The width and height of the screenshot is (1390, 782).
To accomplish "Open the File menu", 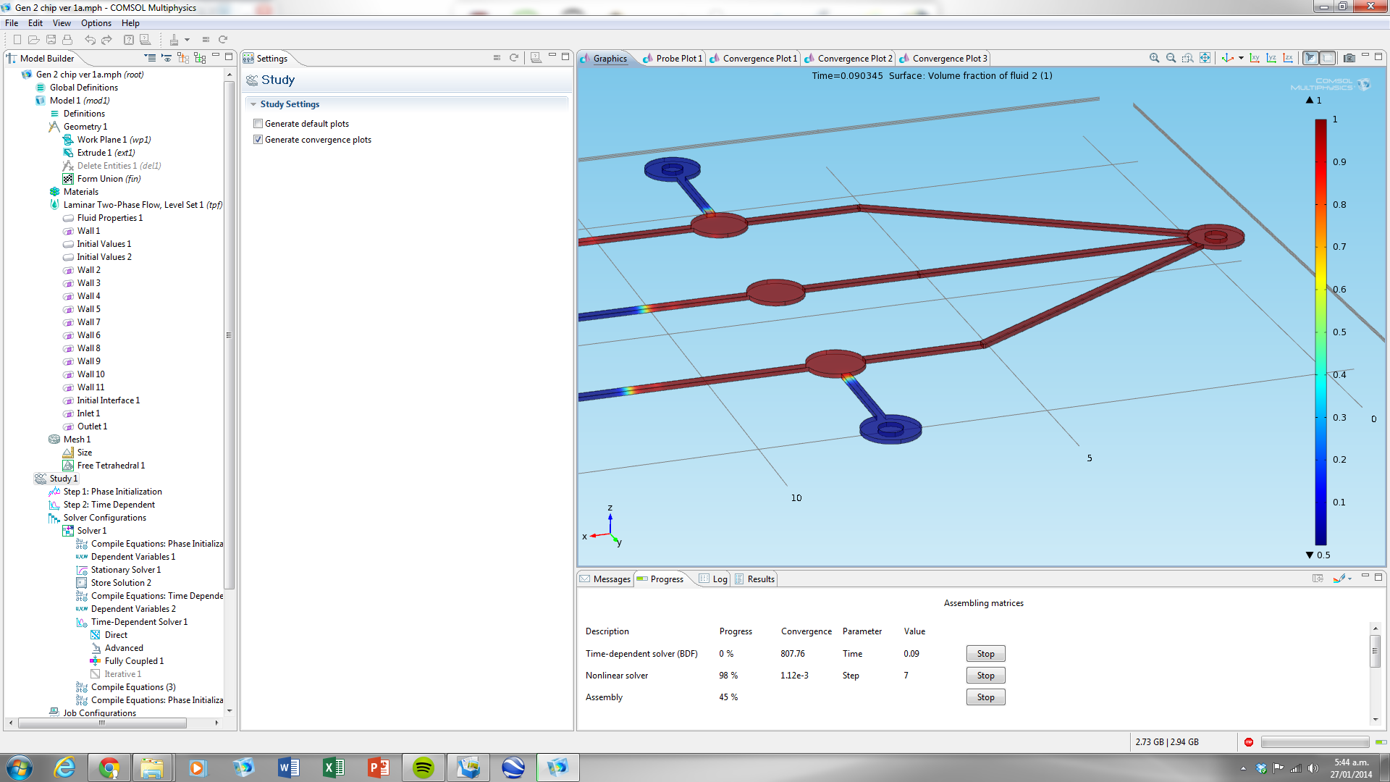I will coord(12,23).
